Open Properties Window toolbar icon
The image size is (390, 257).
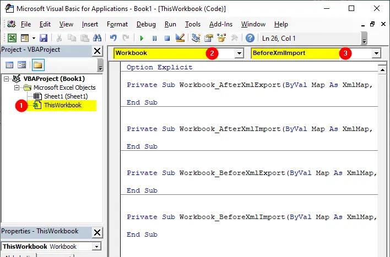point(209,38)
